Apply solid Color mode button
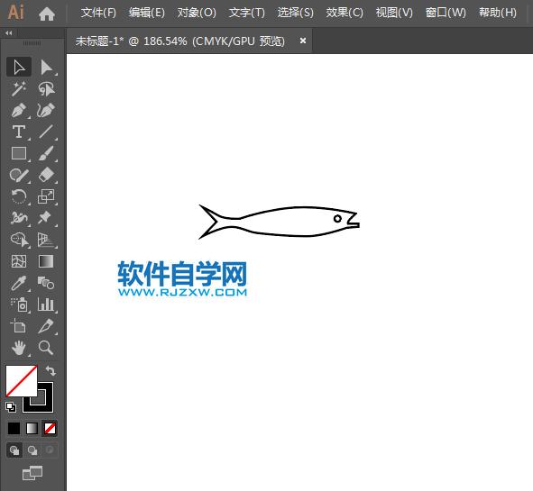The width and height of the screenshot is (533, 491). pyautogui.click(x=14, y=429)
